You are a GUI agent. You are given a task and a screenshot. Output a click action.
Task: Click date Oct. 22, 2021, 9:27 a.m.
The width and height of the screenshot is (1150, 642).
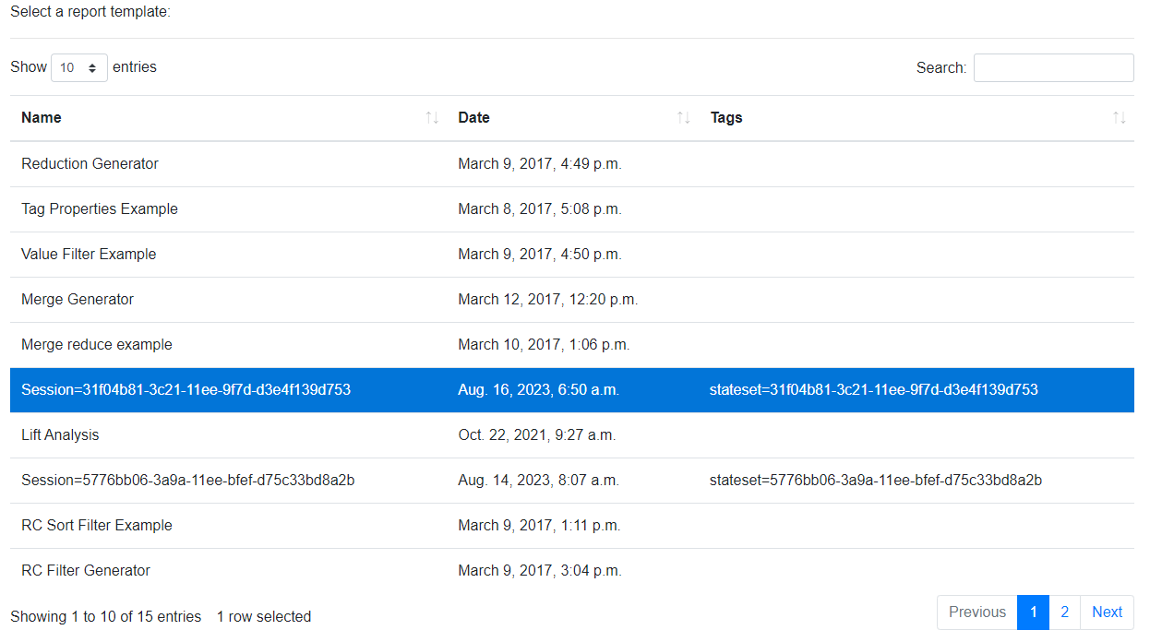pos(537,435)
